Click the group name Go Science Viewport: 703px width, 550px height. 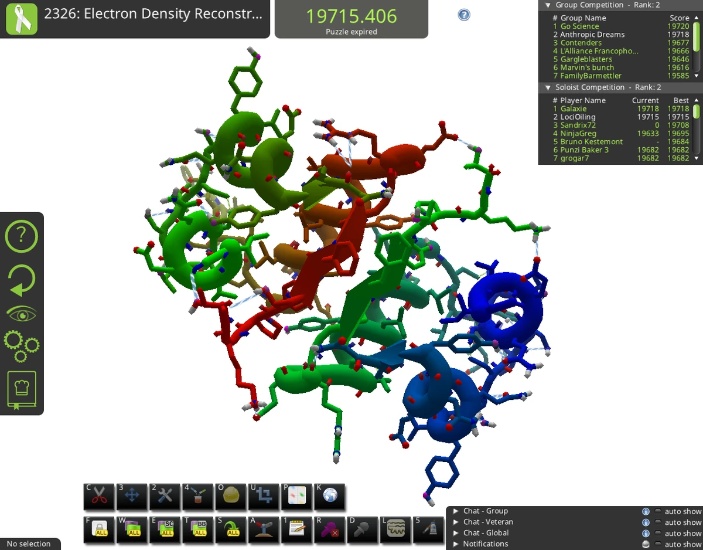pos(579,26)
